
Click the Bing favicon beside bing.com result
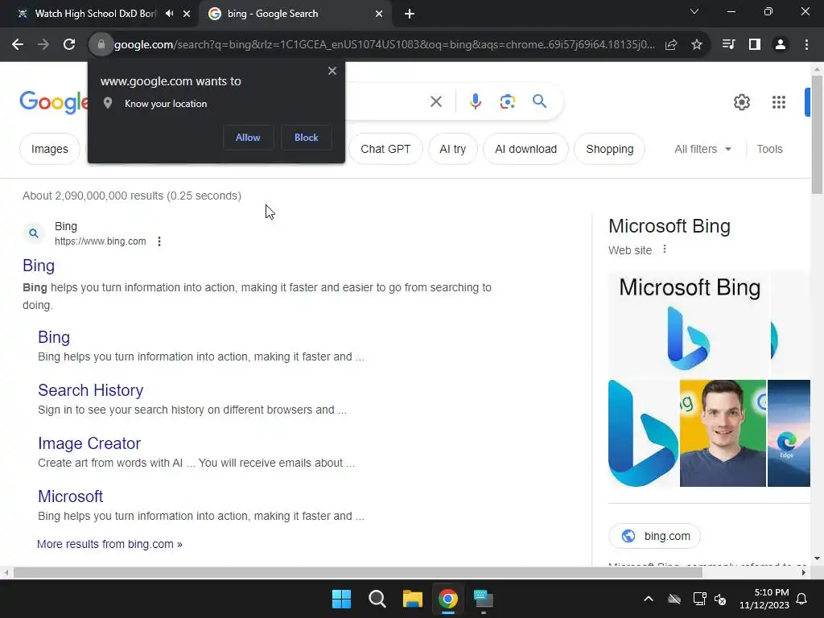(x=34, y=233)
